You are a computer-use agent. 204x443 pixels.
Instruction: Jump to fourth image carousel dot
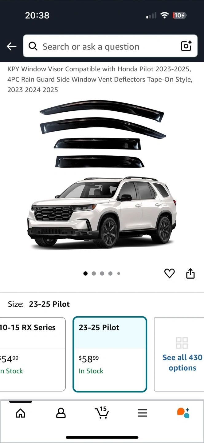pyautogui.click(x=110, y=273)
